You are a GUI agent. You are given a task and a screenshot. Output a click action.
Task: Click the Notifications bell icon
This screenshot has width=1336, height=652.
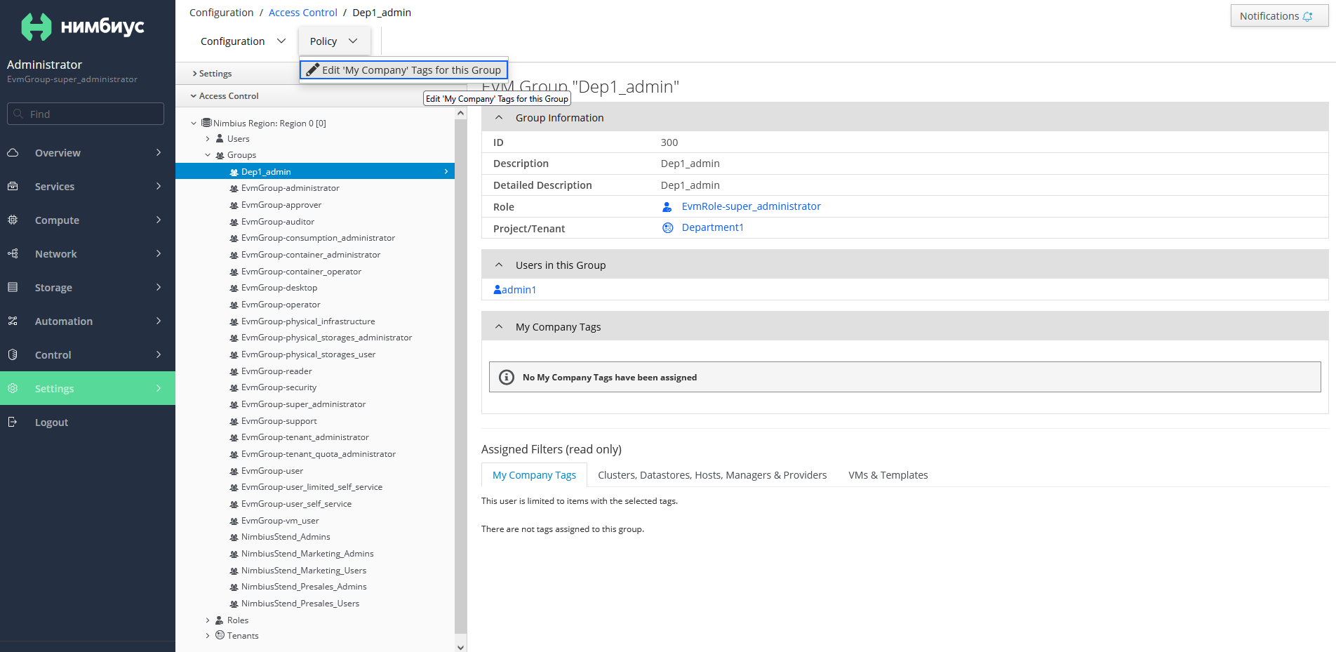tap(1308, 16)
